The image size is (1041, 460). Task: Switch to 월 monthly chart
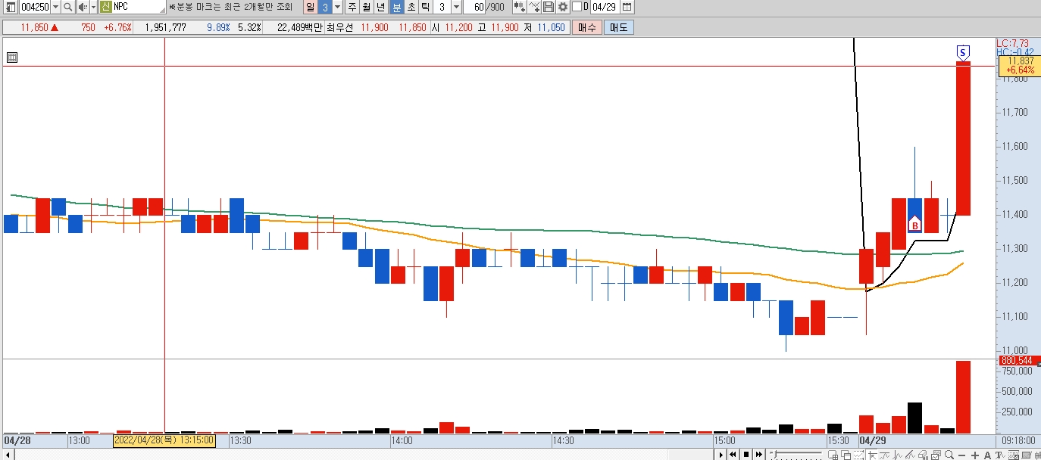(x=367, y=7)
